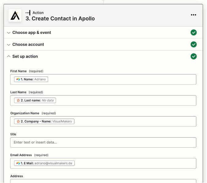Viewport: 207px width, 183px height.
Task: Click the action step type icon
Action: pyautogui.click(x=28, y=13)
